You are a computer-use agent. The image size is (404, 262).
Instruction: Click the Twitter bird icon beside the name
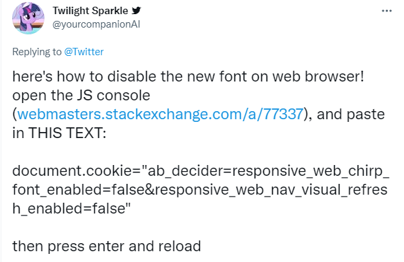coord(136,11)
